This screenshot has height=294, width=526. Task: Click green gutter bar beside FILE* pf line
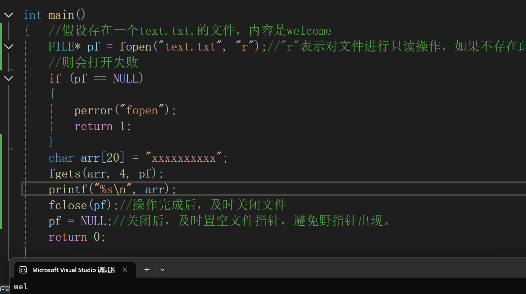(x=2, y=46)
